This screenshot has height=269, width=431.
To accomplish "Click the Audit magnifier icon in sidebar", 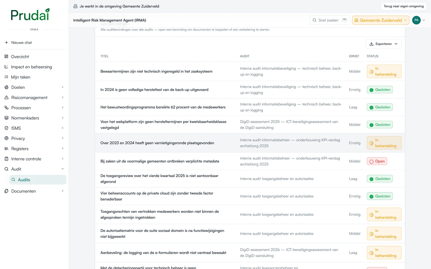I will point(6,169).
